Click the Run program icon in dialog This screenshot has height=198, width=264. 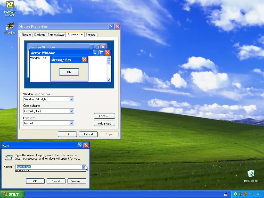(8, 157)
